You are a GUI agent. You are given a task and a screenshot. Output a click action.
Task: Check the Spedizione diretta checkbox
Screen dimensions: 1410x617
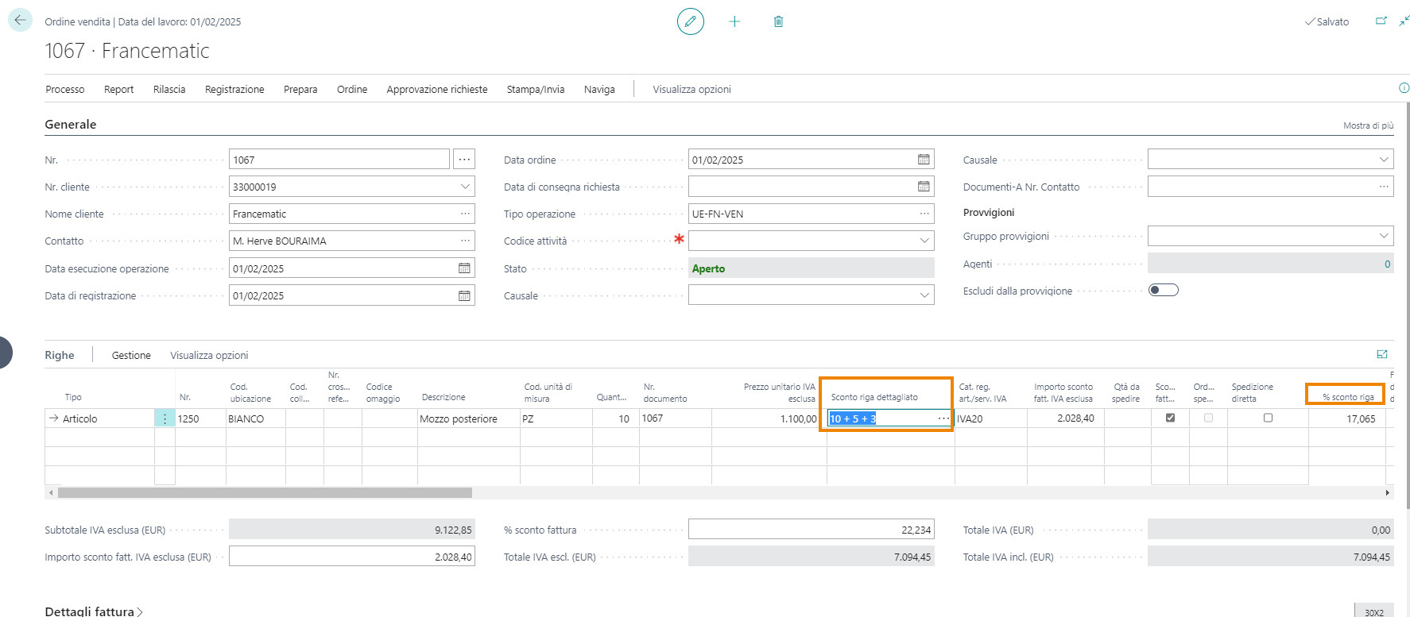point(1268,418)
